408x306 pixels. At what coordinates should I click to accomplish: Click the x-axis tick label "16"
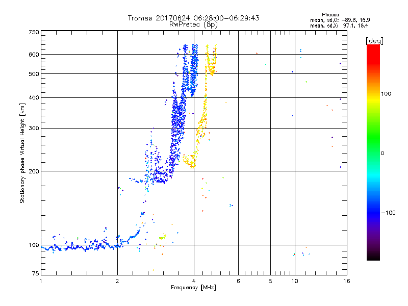pos(347,281)
